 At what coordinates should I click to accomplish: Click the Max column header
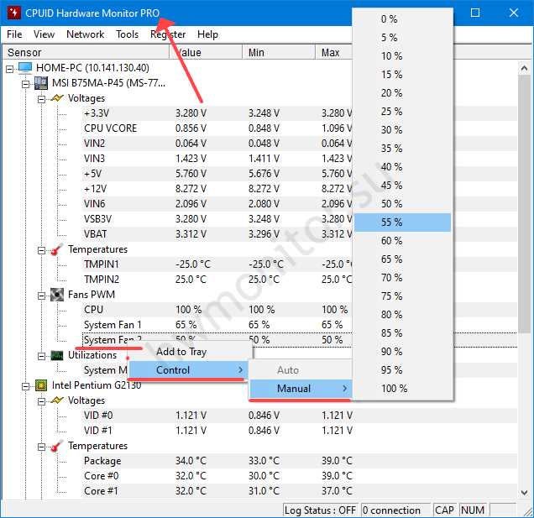click(334, 52)
